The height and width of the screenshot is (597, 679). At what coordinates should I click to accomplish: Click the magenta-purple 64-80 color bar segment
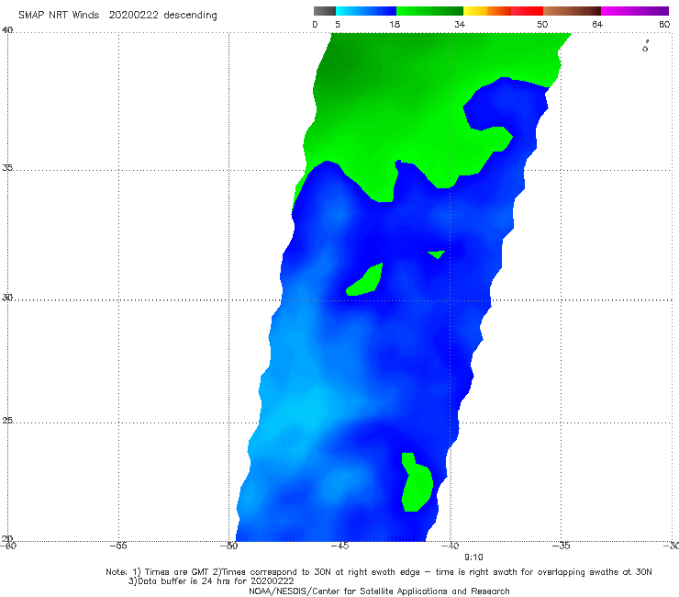point(635,11)
